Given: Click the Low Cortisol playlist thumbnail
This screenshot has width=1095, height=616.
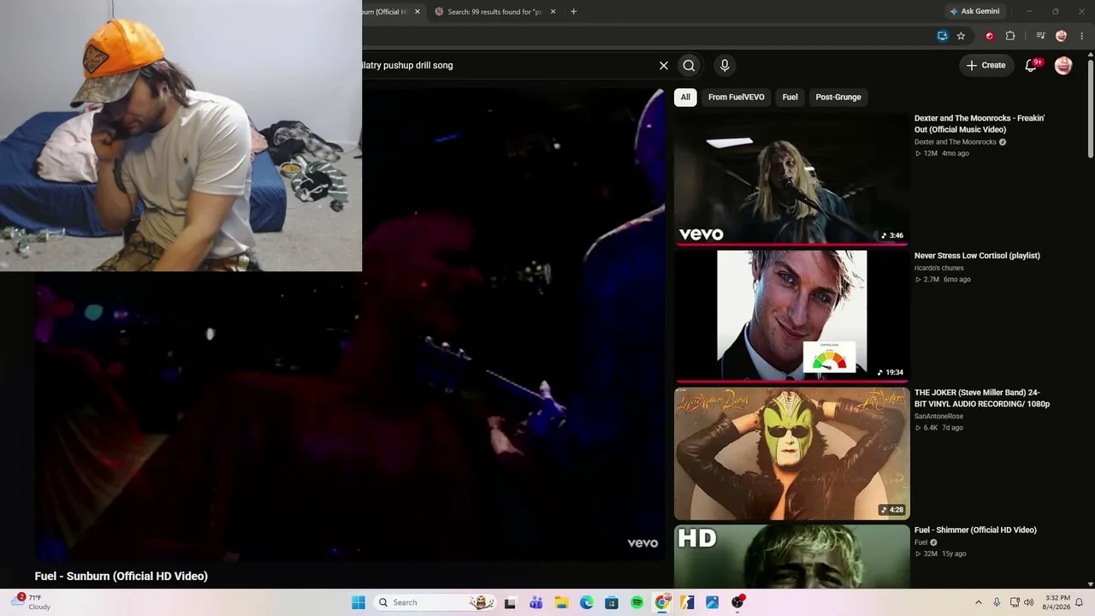Looking at the screenshot, I should coord(791,316).
